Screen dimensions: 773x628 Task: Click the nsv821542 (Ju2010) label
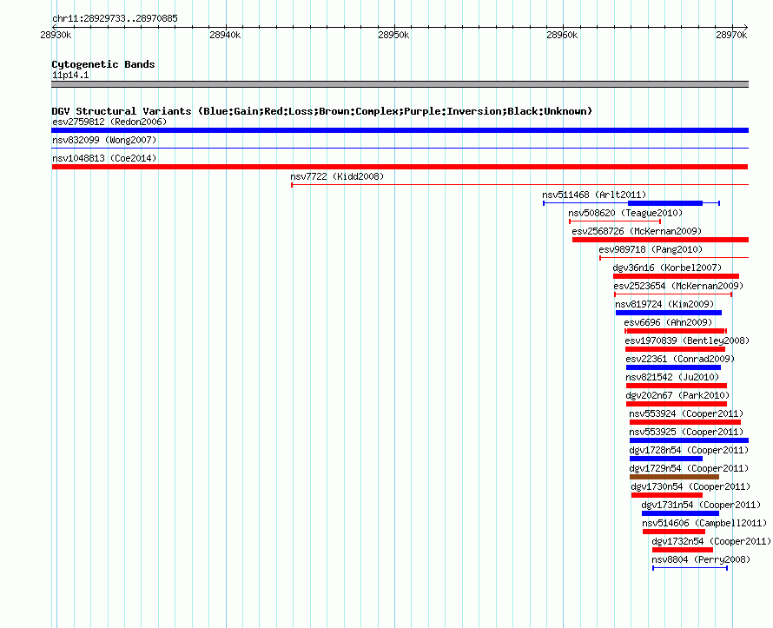tap(672, 377)
